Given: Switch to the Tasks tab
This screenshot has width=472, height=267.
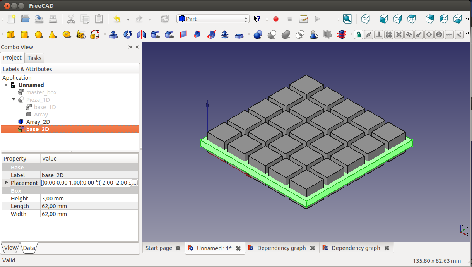Looking at the screenshot, I should click(x=34, y=58).
